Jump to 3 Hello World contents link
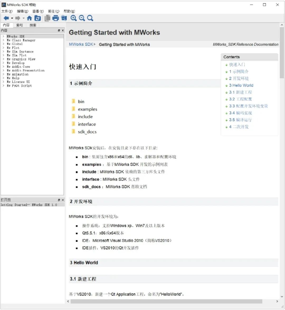 click(241, 85)
